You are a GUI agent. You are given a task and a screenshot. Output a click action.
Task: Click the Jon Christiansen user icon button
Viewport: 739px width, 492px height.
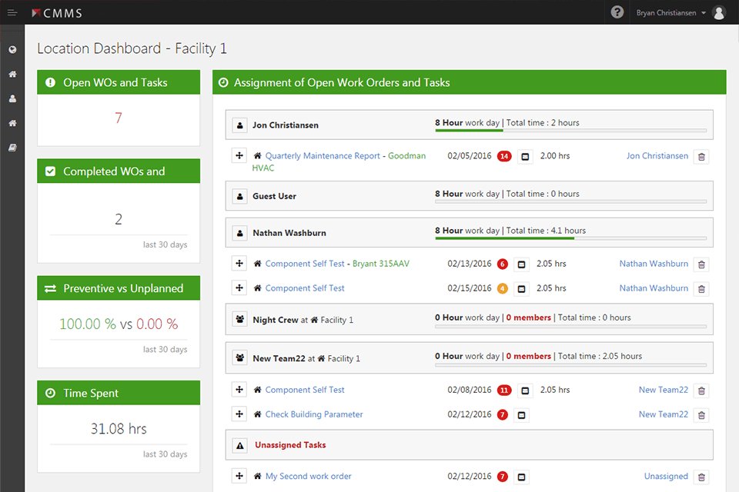coord(240,126)
